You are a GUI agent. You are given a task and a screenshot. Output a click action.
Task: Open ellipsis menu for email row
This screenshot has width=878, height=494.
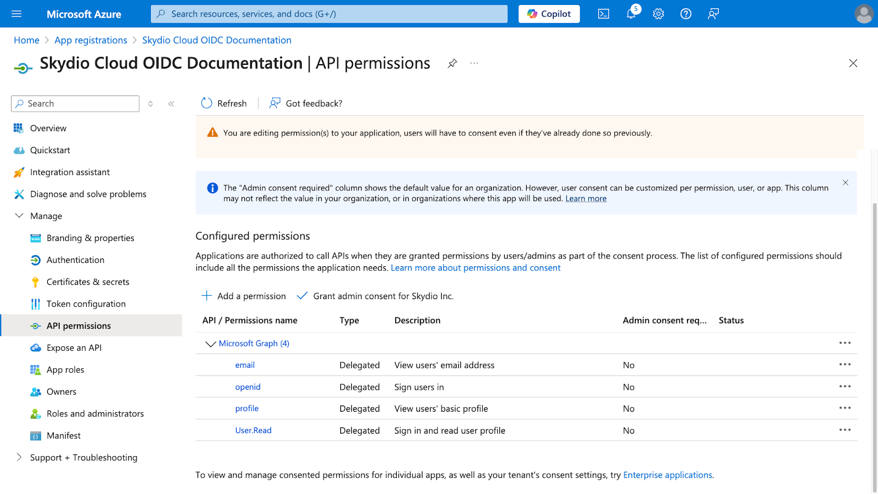tap(845, 364)
